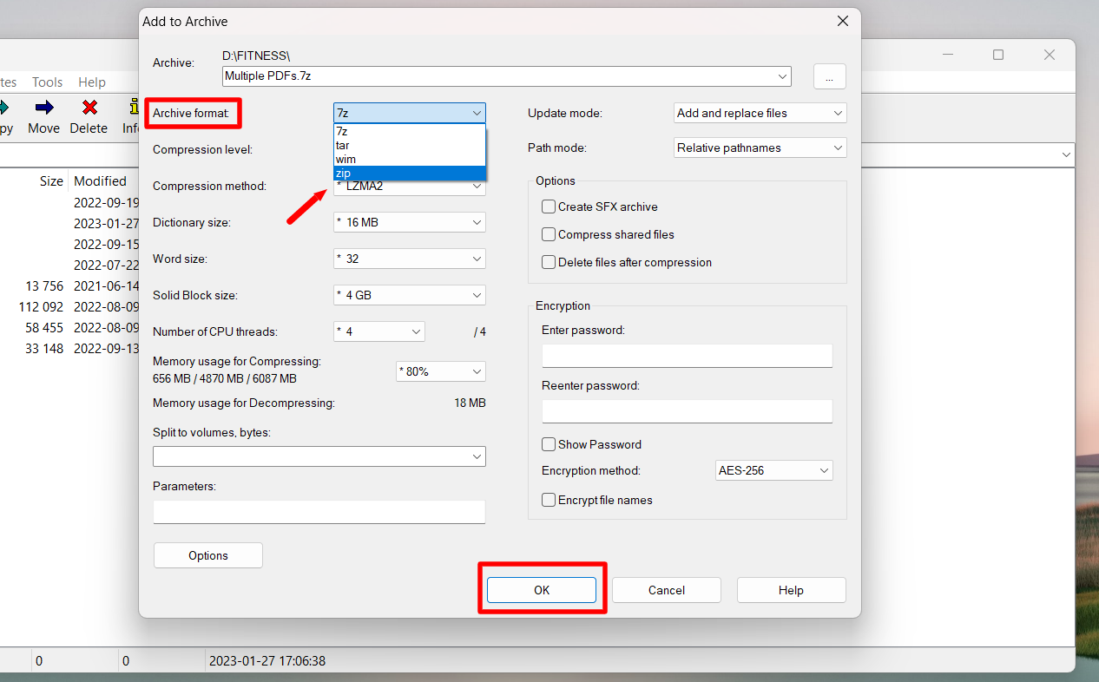Click the Cancel button
Image resolution: width=1099 pixels, height=682 pixels.
[667, 590]
